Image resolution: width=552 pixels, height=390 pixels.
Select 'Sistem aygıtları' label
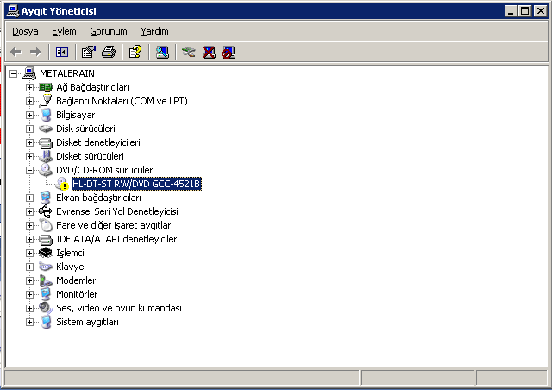[88, 322]
